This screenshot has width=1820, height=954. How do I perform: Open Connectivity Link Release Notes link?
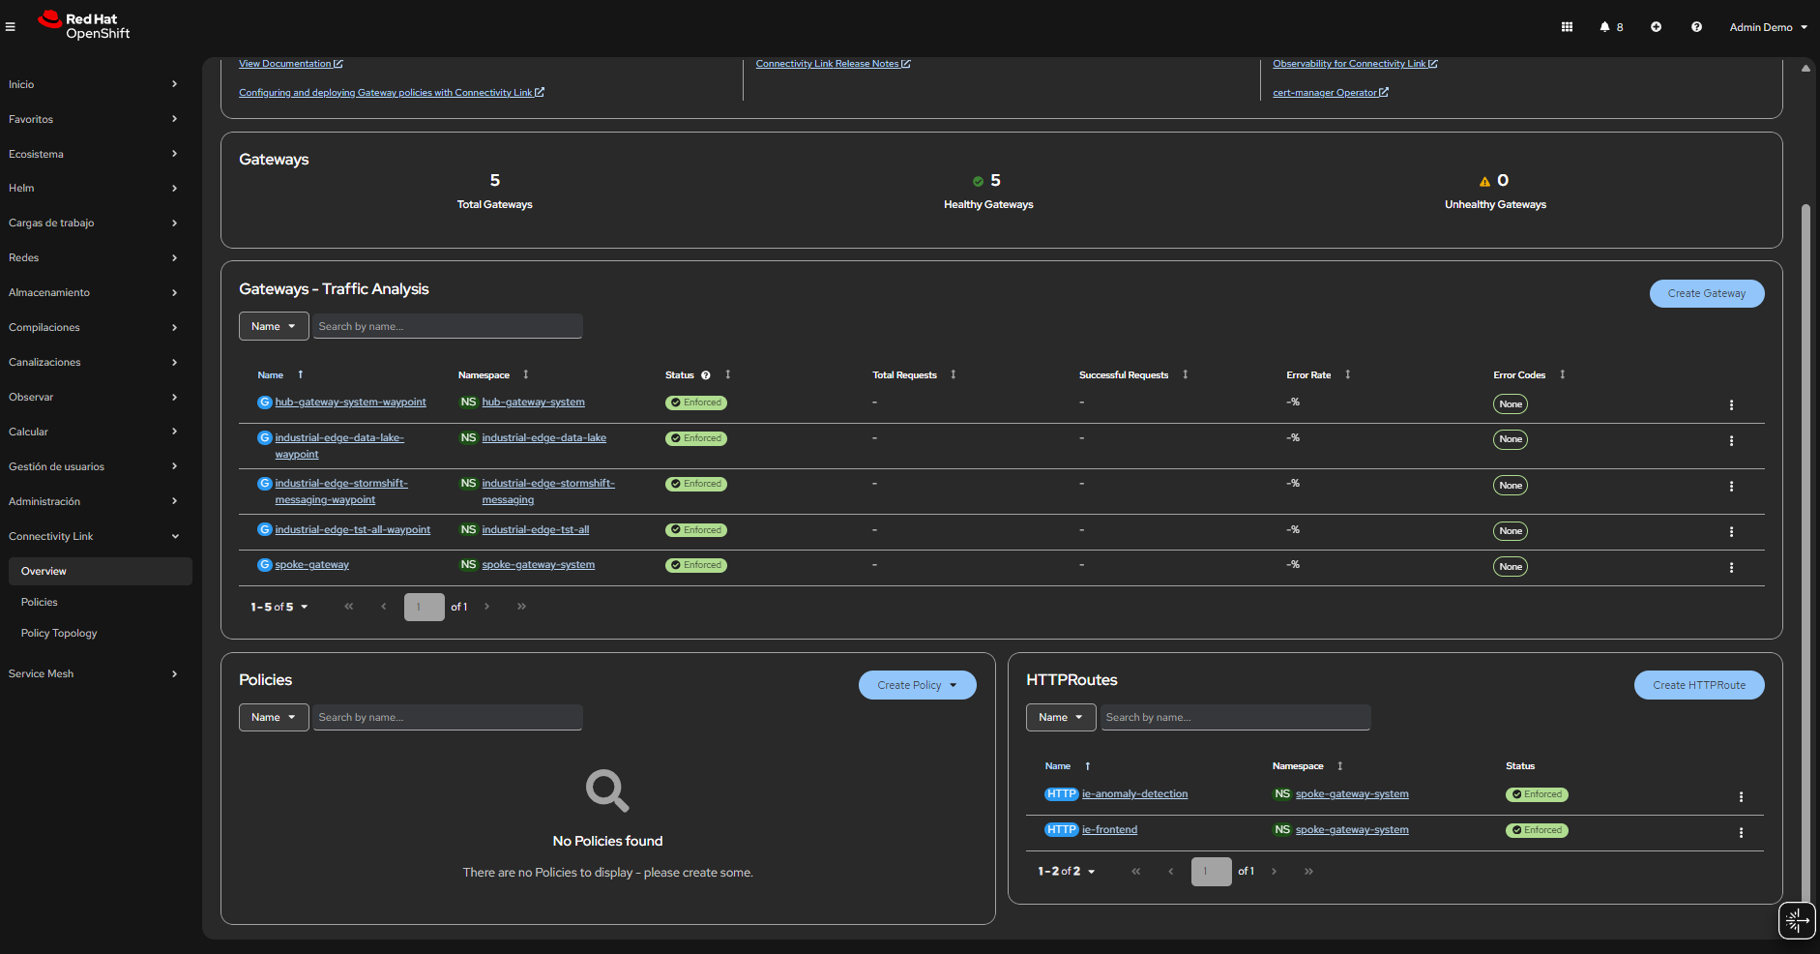tap(833, 64)
